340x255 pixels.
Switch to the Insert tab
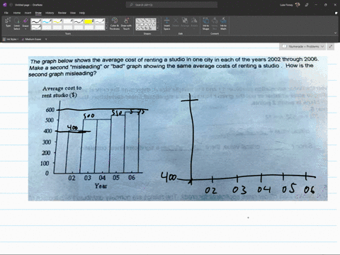coord(28,13)
